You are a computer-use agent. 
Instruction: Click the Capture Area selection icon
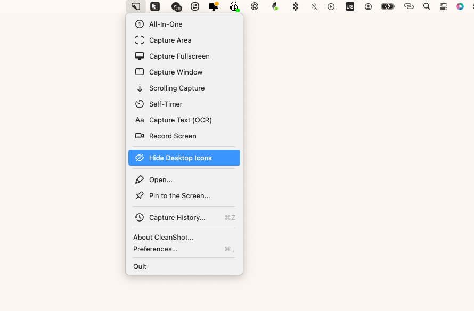[x=139, y=40]
